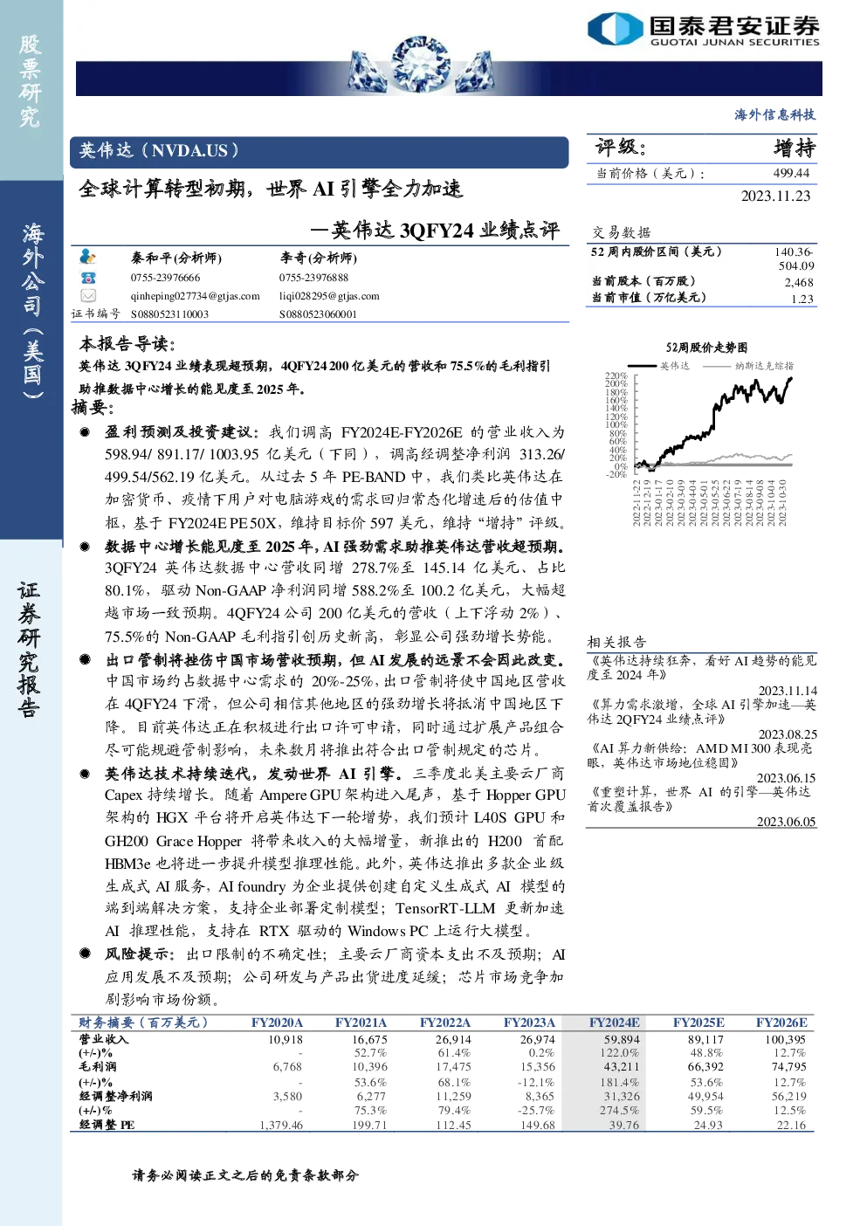Click the 相关报告 section heading

[616, 641]
